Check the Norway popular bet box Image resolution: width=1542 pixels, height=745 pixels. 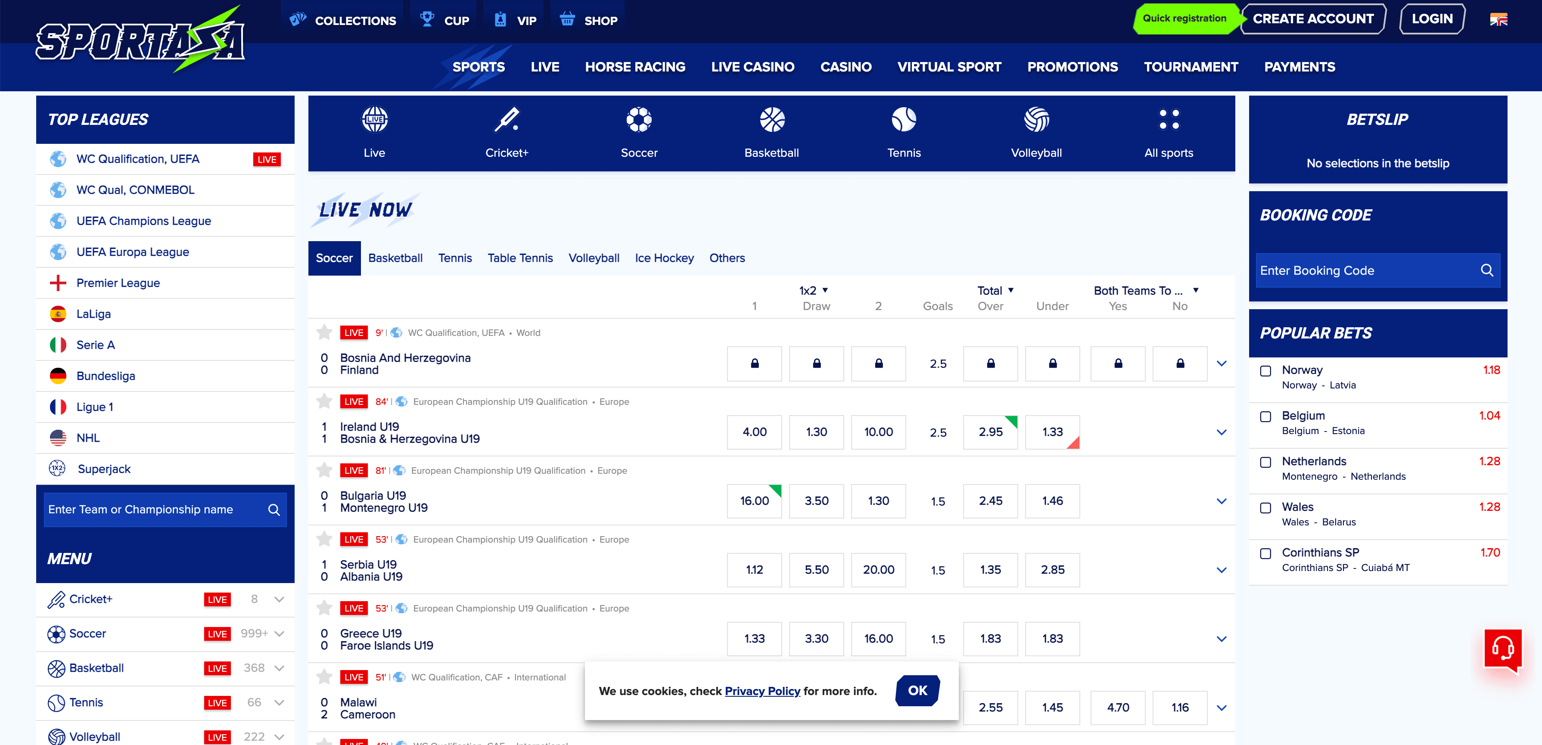pyautogui.click(x=1265, y=371)
